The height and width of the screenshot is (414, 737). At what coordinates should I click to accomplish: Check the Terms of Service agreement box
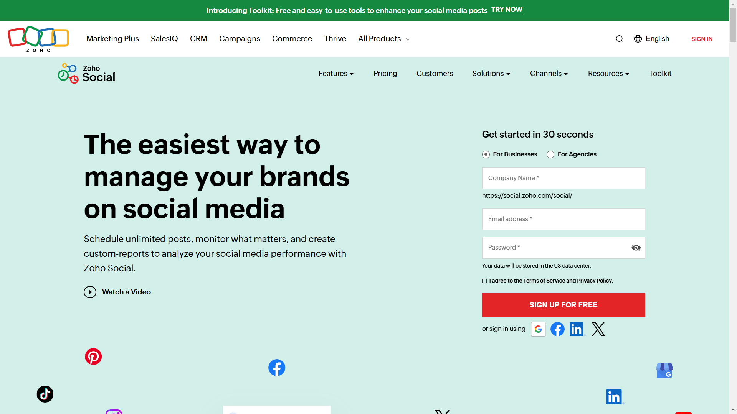click(x=484, y=281)
